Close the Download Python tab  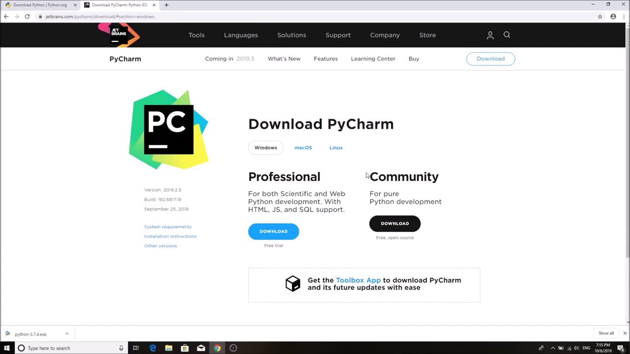pos(75,5)
